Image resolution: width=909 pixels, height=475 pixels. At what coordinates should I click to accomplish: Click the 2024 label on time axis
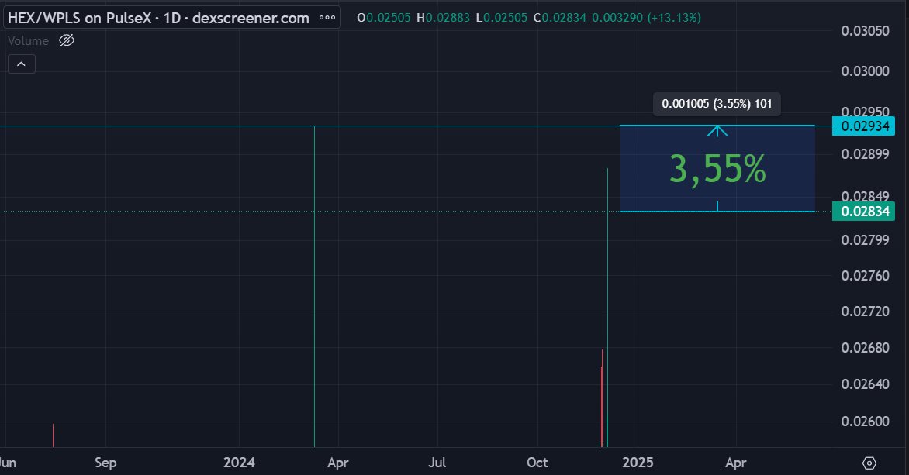point(239,463)
